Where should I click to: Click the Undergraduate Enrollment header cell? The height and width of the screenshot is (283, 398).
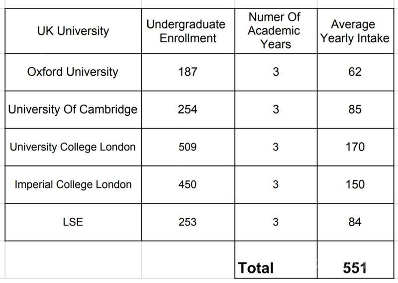coord(186,31)
